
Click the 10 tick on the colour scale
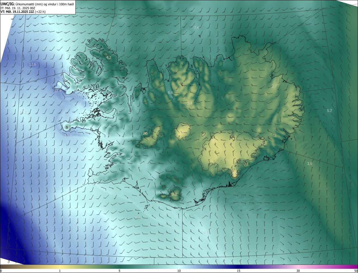[179, 271]
